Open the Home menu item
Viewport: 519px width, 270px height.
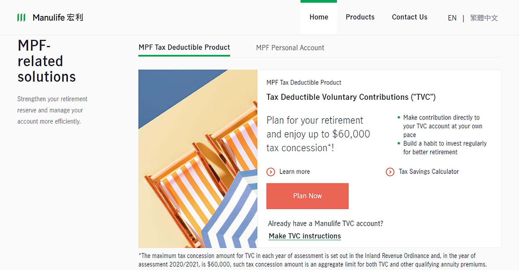pyautogui.click(x=319, y=17)
